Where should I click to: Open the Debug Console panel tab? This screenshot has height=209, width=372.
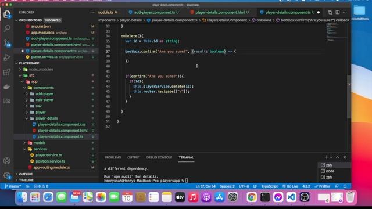(x=159, y=157)
